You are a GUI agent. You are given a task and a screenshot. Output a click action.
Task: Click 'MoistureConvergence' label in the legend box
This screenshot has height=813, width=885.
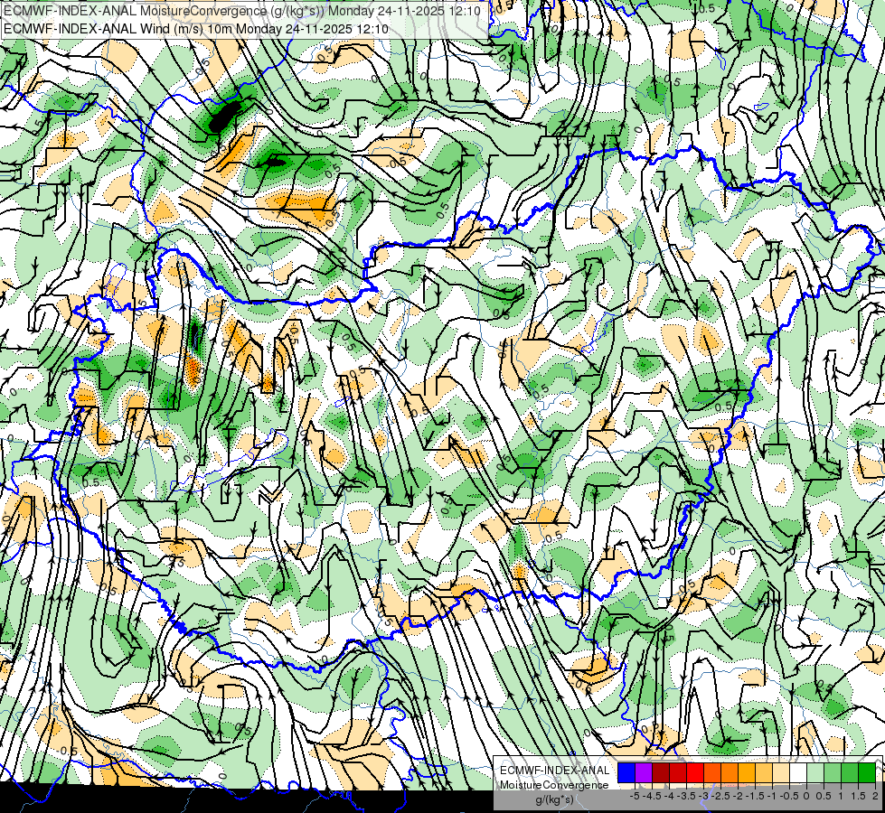tap(554, 785)
